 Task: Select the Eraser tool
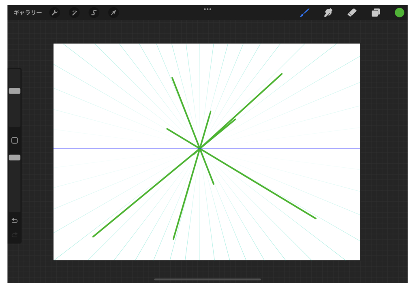coord(352,13)
